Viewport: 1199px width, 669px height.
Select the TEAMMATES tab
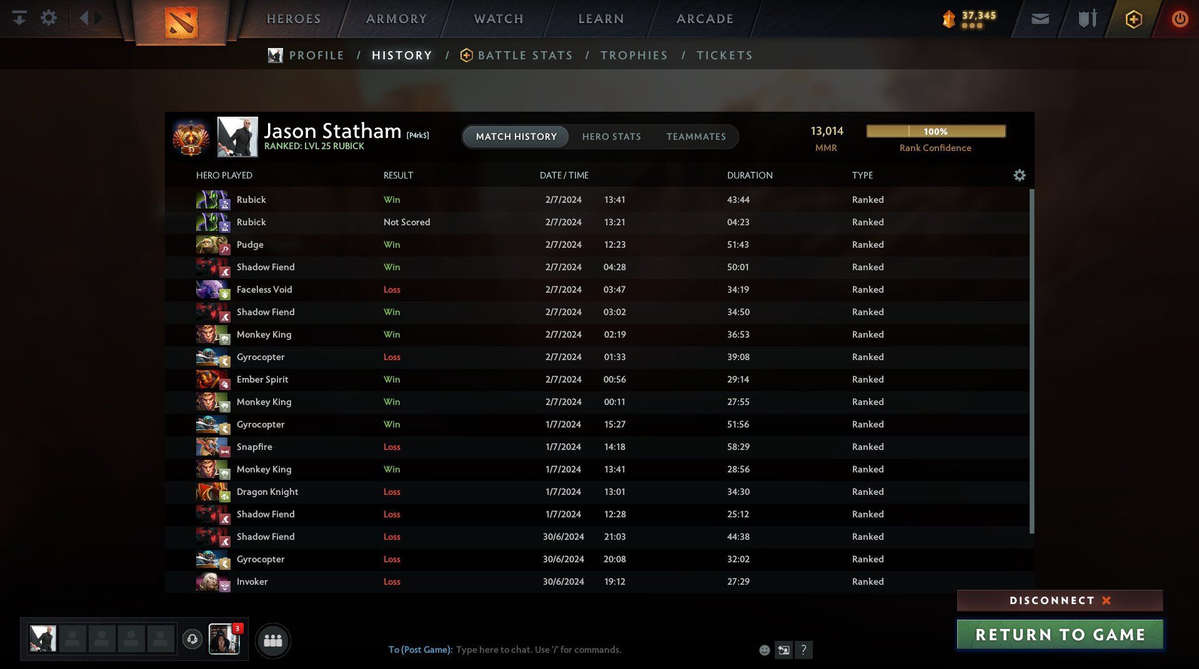click(696, 137)
